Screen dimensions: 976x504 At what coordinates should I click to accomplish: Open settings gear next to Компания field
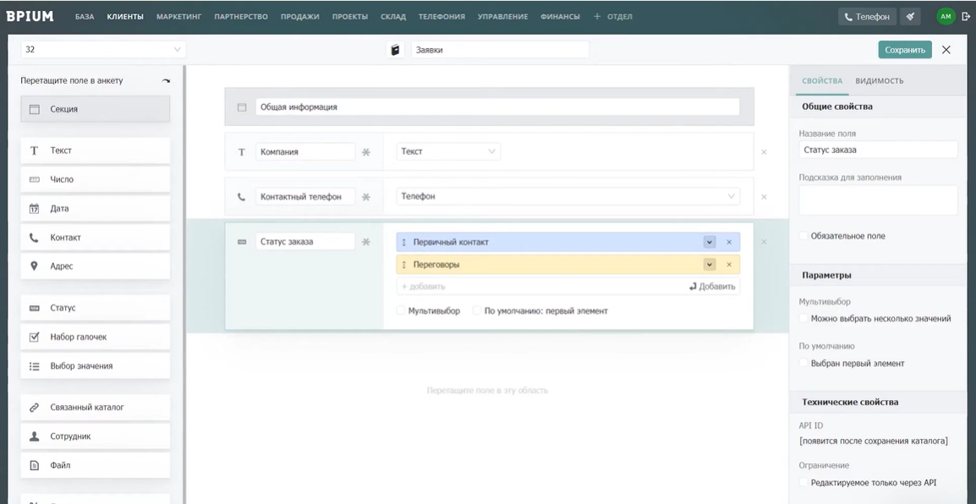367,151
